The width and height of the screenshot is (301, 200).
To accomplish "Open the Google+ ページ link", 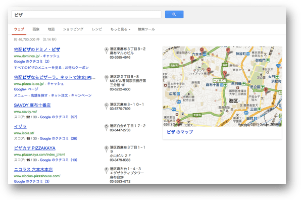I will (26, 89).
